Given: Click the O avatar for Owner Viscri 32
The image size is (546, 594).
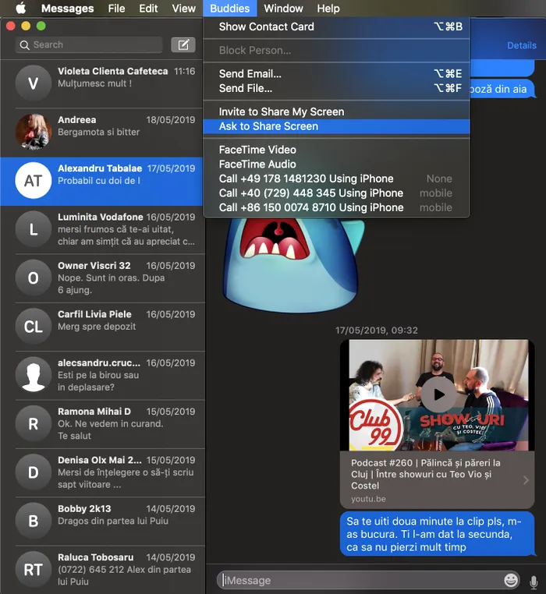Looking at the screenshot, I should click(34, 278).
